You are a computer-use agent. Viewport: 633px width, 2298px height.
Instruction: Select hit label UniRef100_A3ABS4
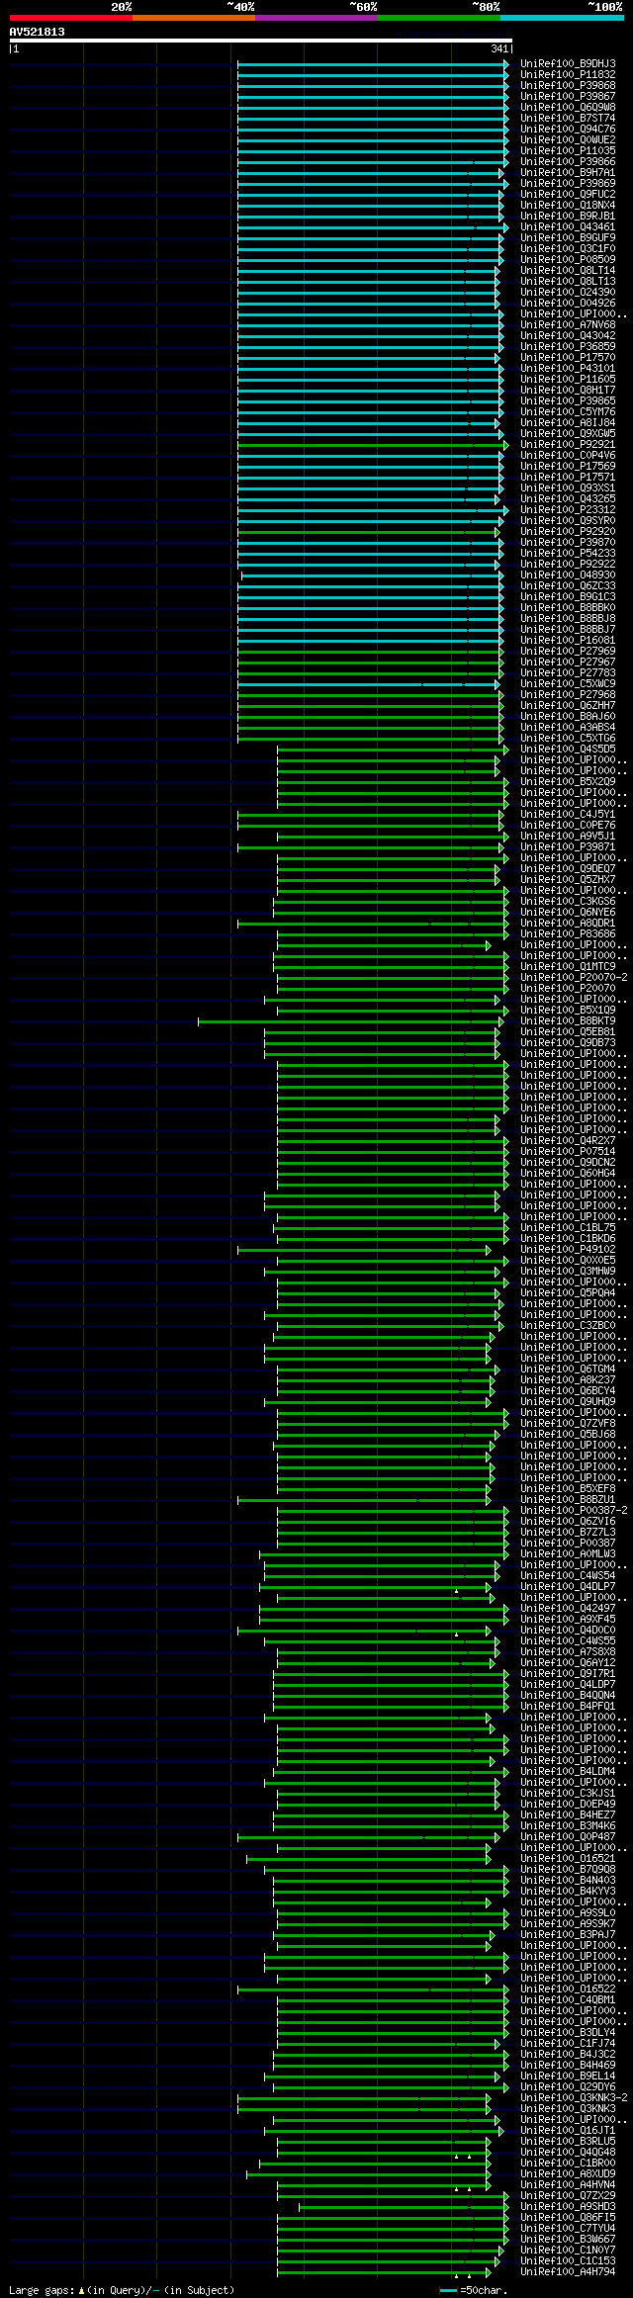(x=568, y=727)
